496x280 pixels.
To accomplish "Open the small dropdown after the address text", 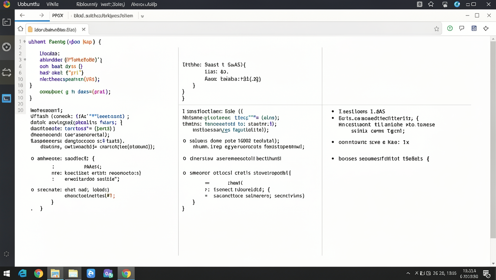I will (142, 16).
